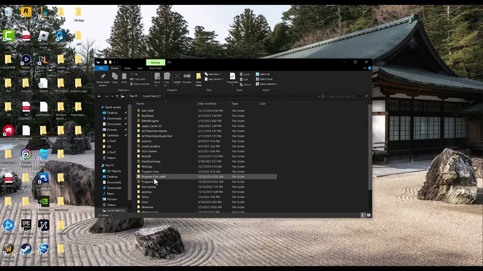The height and width of the screenshot is (271, 483).
Task: Open the File menu tab
Action: tap(101, 68)
